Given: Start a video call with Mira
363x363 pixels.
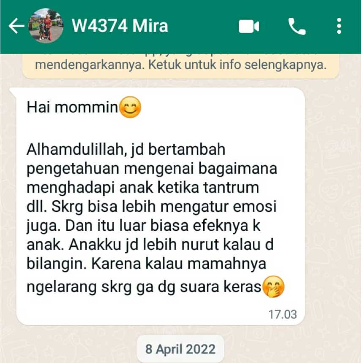Looking at the screenshot, I should tap(249, 26).
